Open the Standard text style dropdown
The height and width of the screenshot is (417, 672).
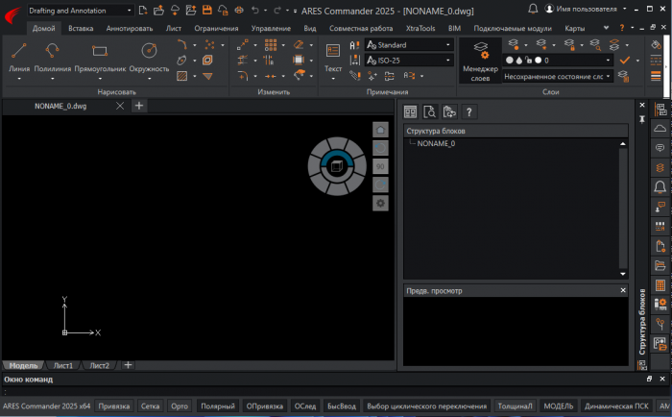pos(408,45)
